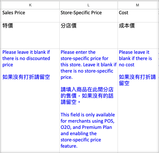Click the Sales Price cell

point(30,15)
